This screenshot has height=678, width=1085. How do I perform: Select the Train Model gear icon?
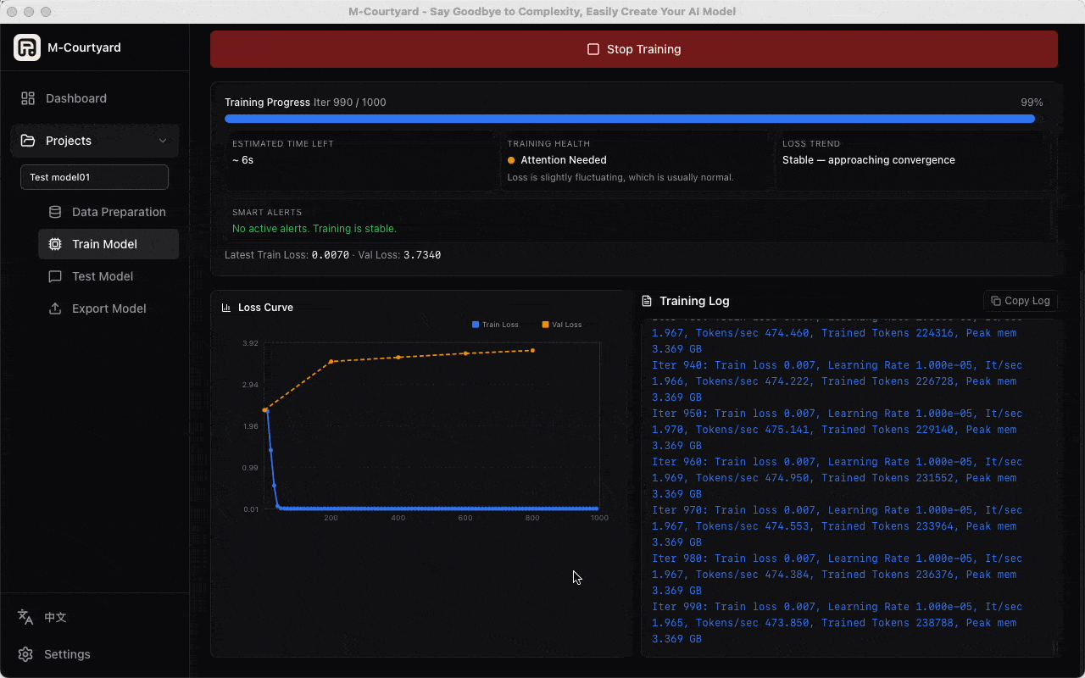click(53, 244)
